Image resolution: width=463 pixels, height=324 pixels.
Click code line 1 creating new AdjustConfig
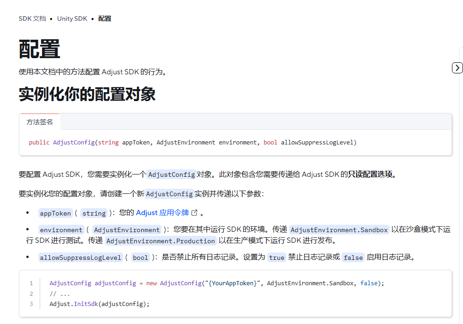[217, 283]
